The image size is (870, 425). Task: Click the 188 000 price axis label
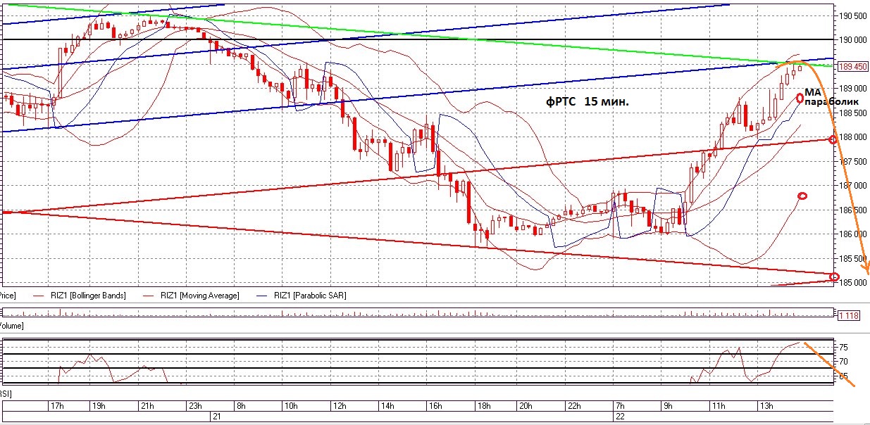[x=853, y=137]
